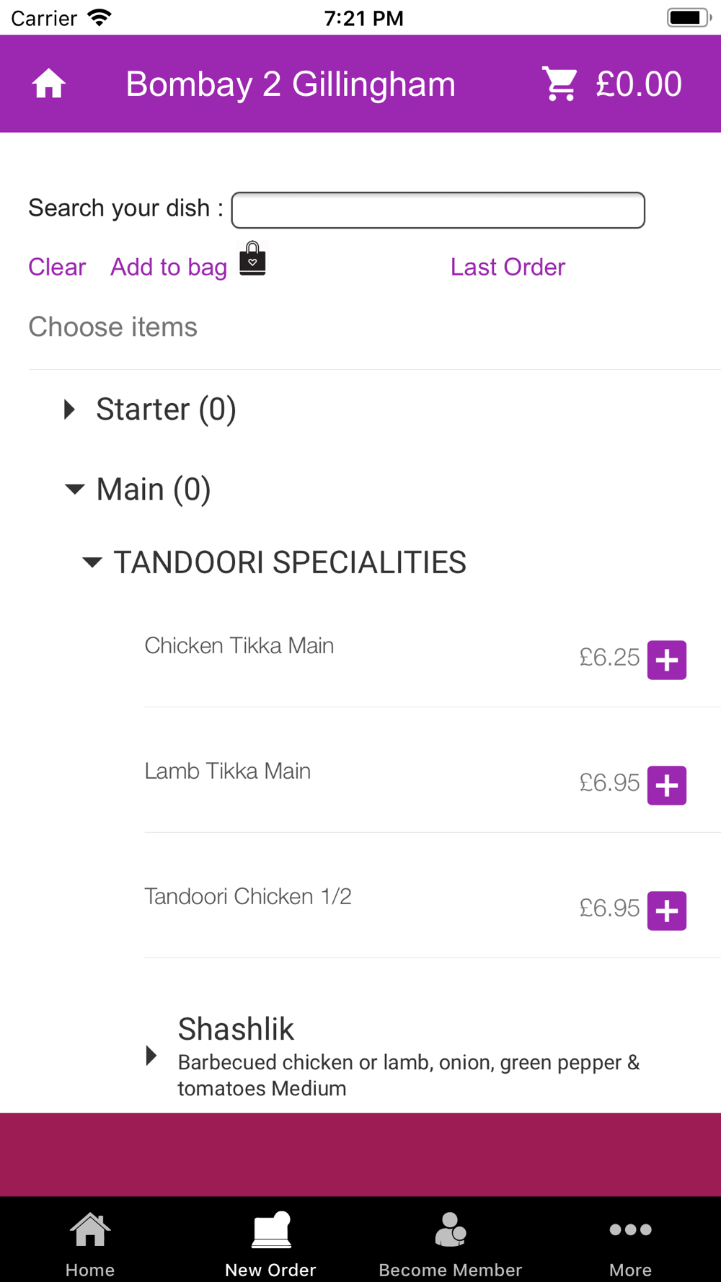721x1282 pixels.
Task: Tap the £0.00 cart total
Action: [638, 84]
